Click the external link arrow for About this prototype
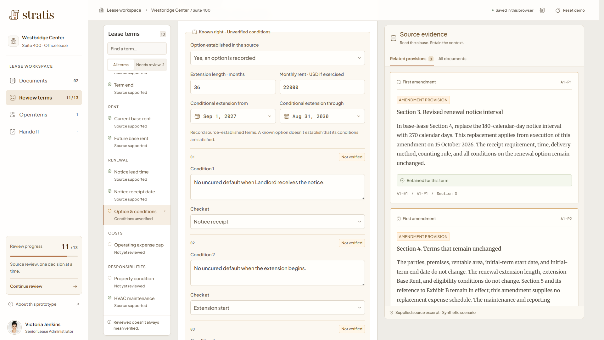 (78, 304)
